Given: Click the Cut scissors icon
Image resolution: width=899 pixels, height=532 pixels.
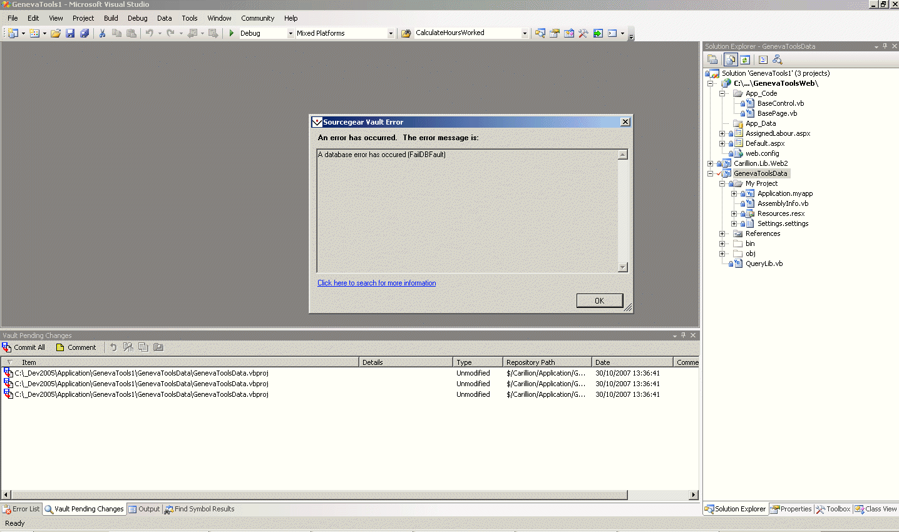Looking at the screenshot, I should (x=102, y=33).
